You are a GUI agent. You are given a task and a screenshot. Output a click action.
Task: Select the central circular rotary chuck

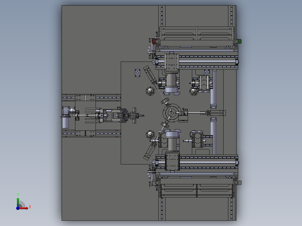click(172, 113)
